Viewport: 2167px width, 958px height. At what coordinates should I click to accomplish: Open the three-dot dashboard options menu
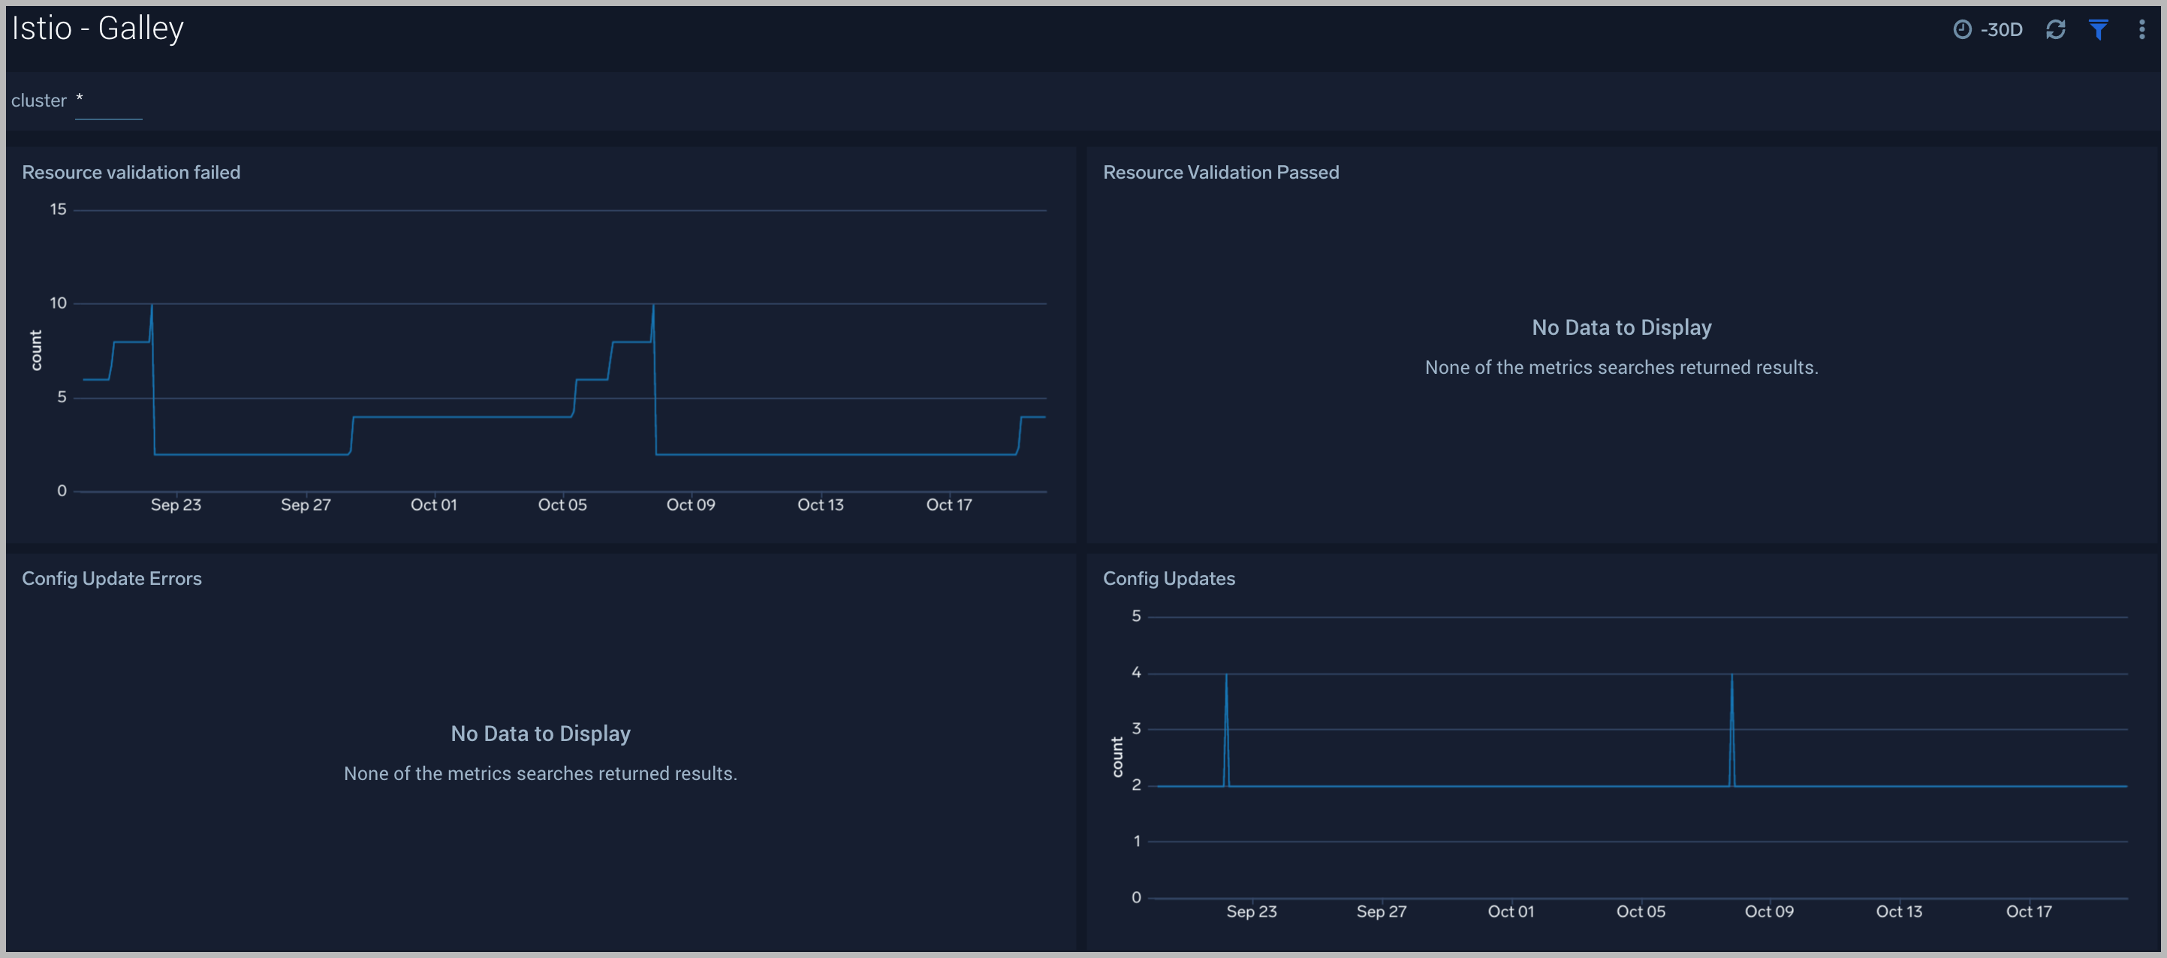(x=2143, y=29)
